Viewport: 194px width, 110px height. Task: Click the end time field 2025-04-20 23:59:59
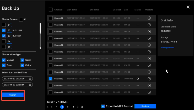point(17,85)
